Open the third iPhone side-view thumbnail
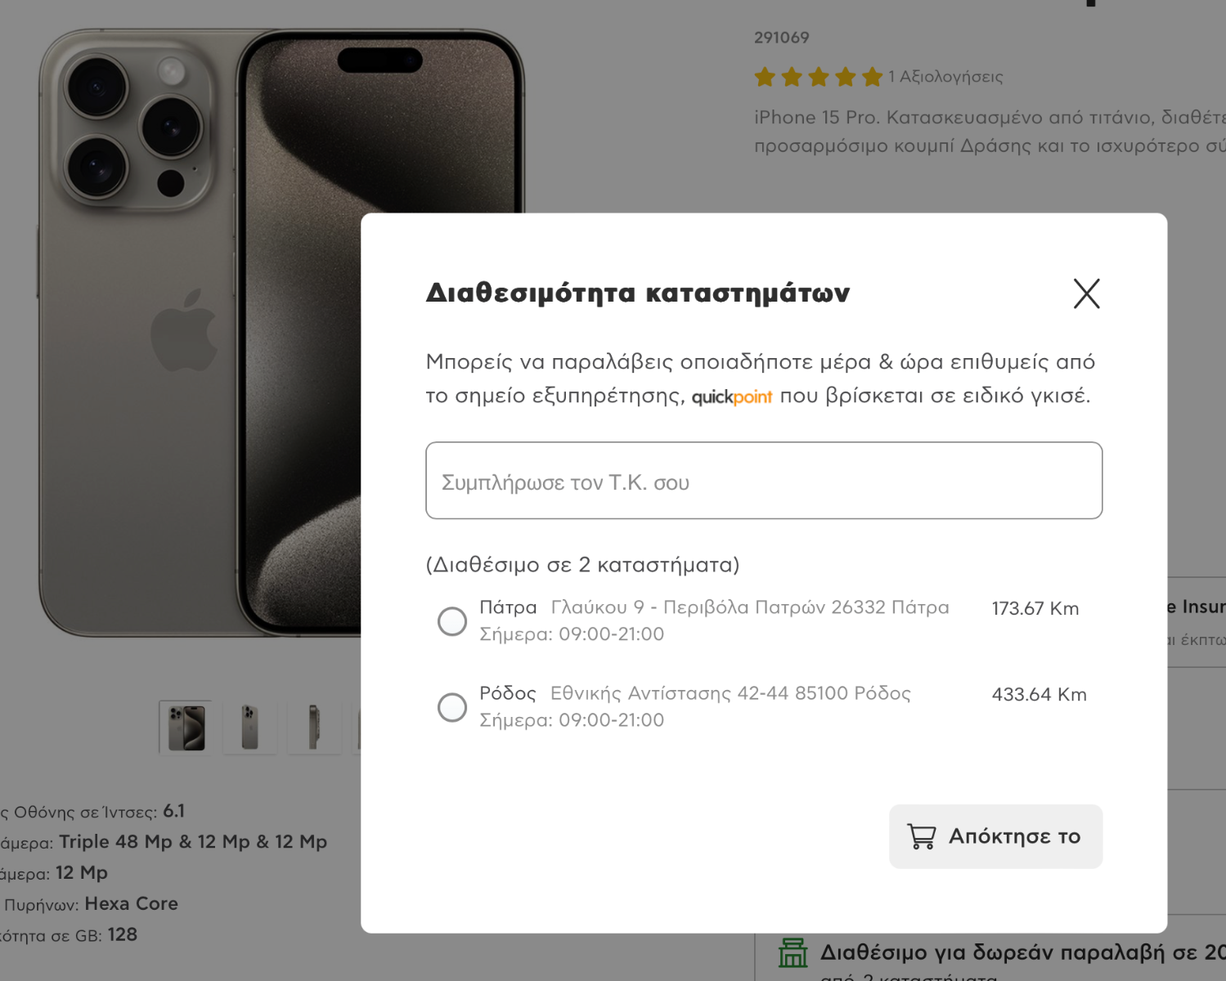This screenshot has width=1226, height=981. 314,727
